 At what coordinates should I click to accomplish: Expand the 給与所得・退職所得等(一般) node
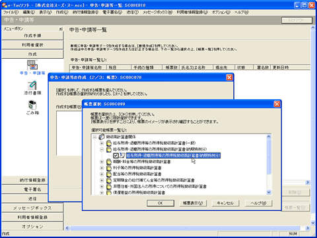pyautogui.click(x=102, y=143)
